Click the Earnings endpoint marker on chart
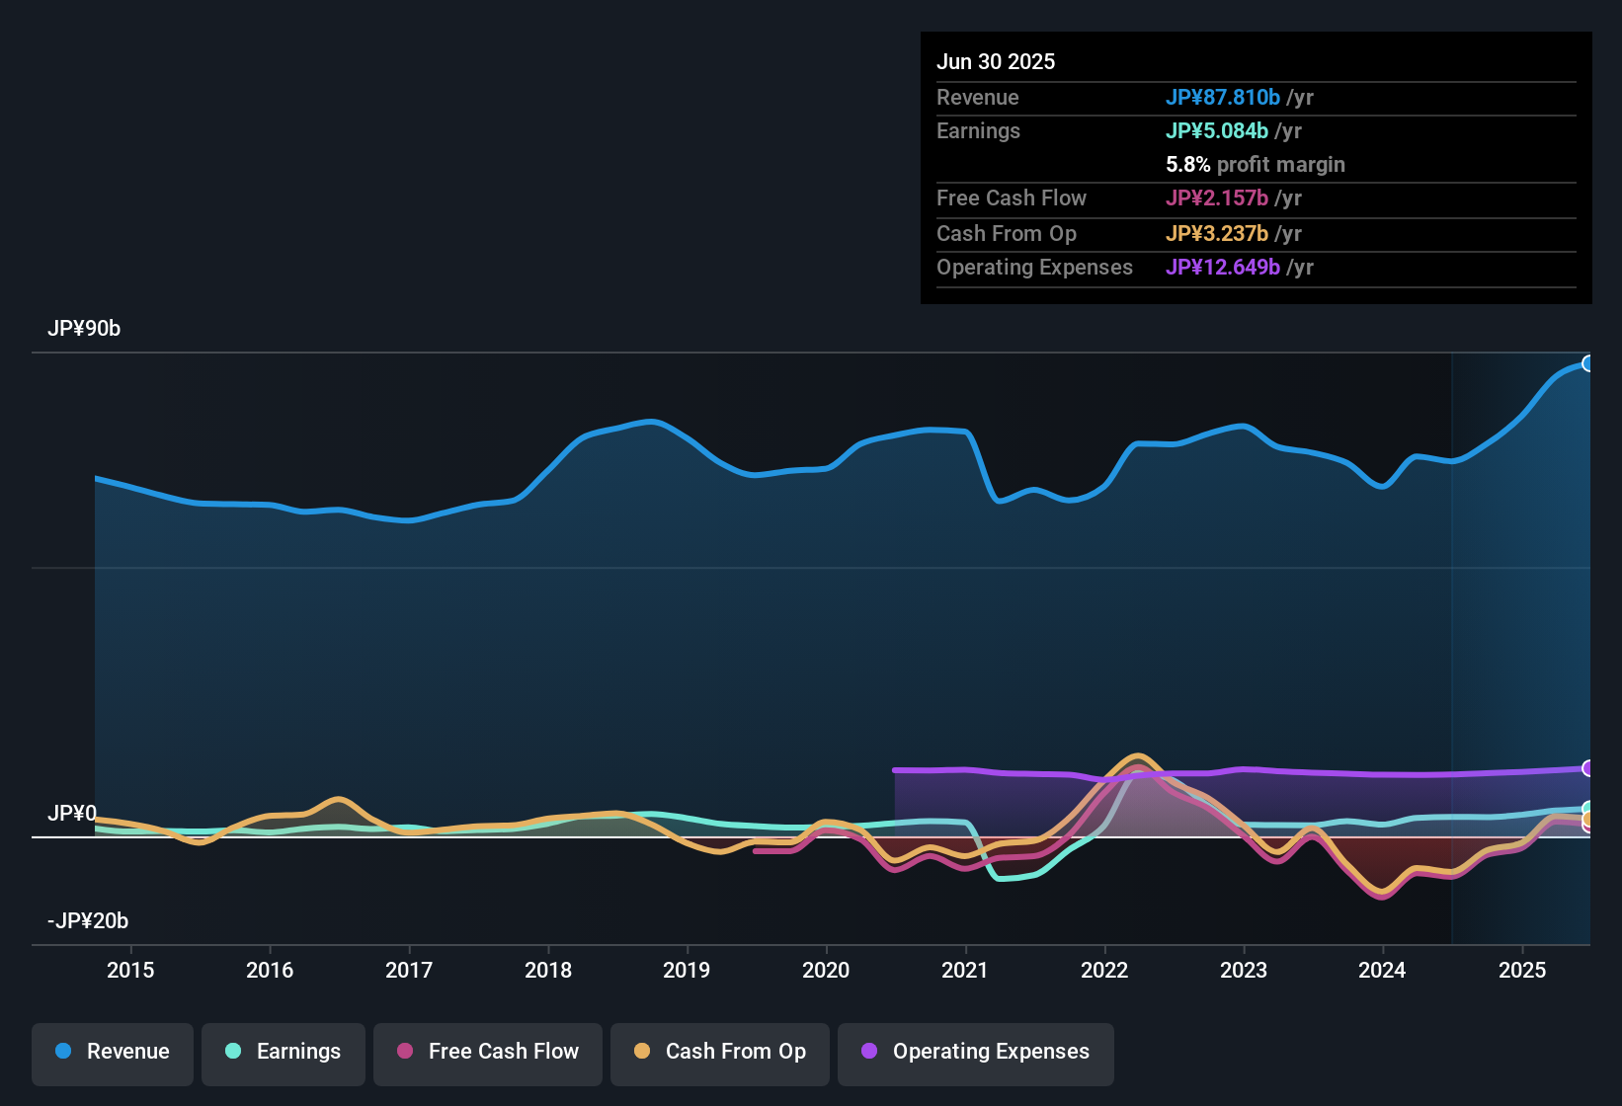This screenshot has height=1106, width=1622. [x=1588, y=809]
